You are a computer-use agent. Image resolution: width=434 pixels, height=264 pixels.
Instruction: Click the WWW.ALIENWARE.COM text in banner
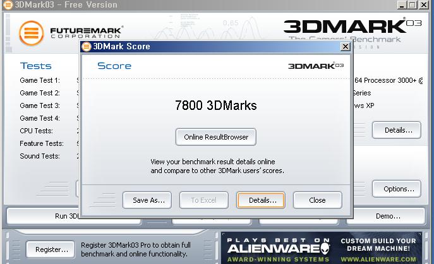(378, 260)
